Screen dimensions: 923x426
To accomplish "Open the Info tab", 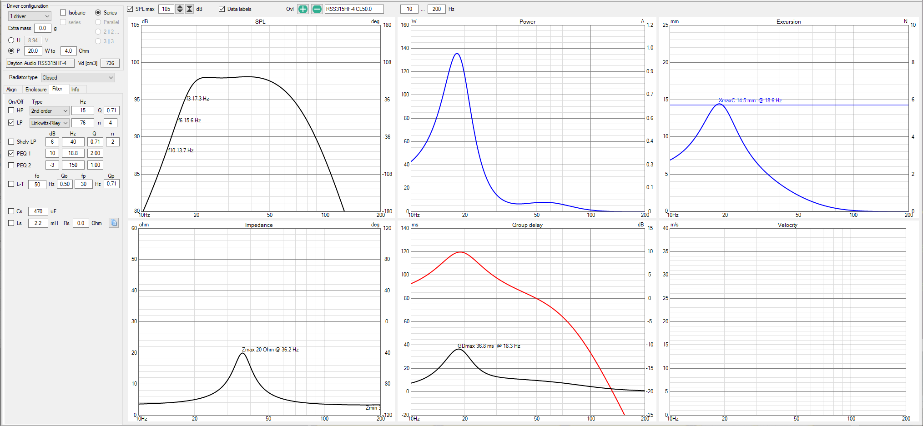I will 76,90.
